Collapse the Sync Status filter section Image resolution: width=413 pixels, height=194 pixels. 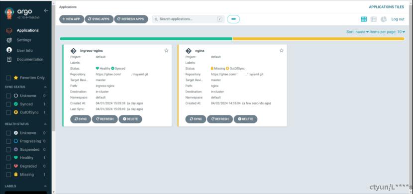(45, 87)
